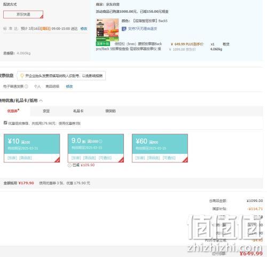This screenshot has height=257, width=267.
Task: Deselect the 9.0折 满1000 coupon card
Action: pos(96,148)
